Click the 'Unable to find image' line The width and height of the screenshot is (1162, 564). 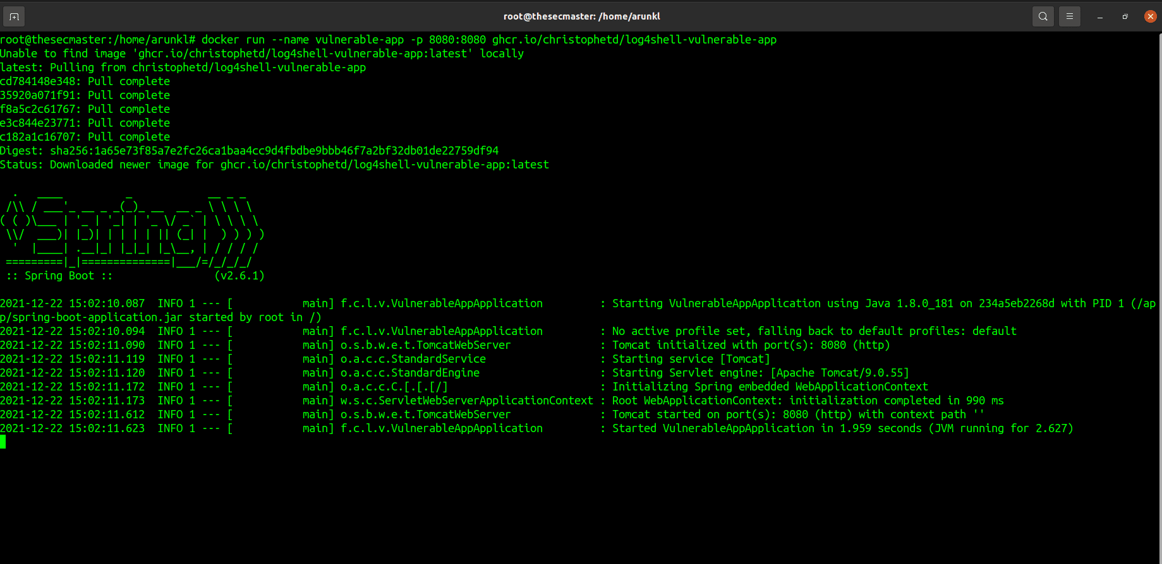click(262, 54)
